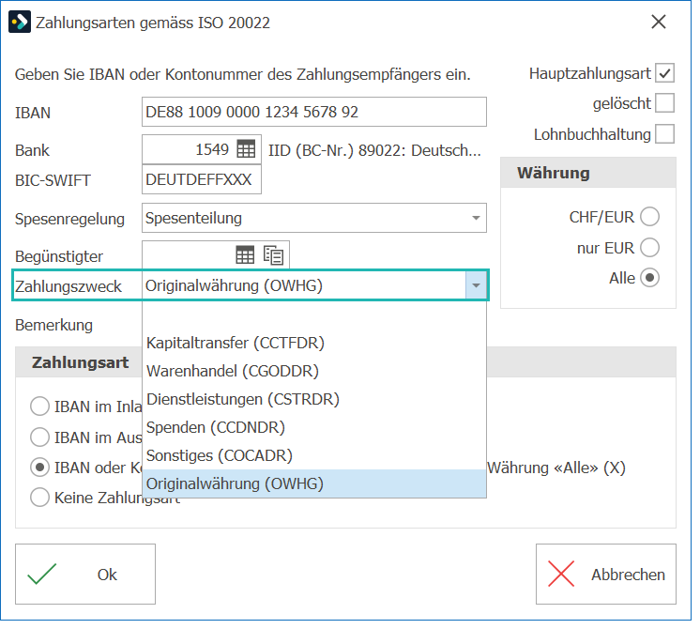700x629 pixels.
Task: Tick the gelöscht checkbox
Action: coord(664,103)
